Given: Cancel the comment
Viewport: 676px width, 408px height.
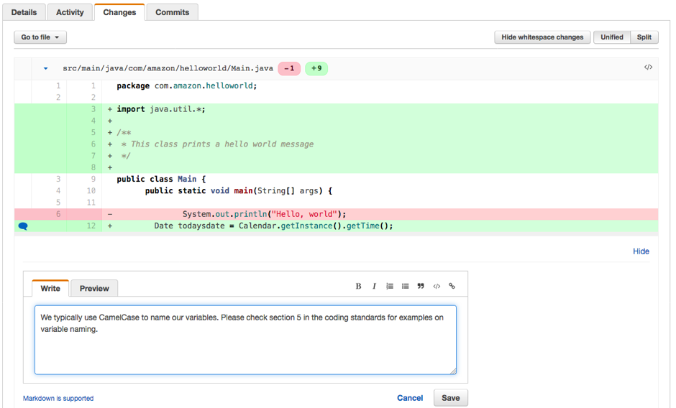Looking at the screenshot, I should tap(410, 398).
